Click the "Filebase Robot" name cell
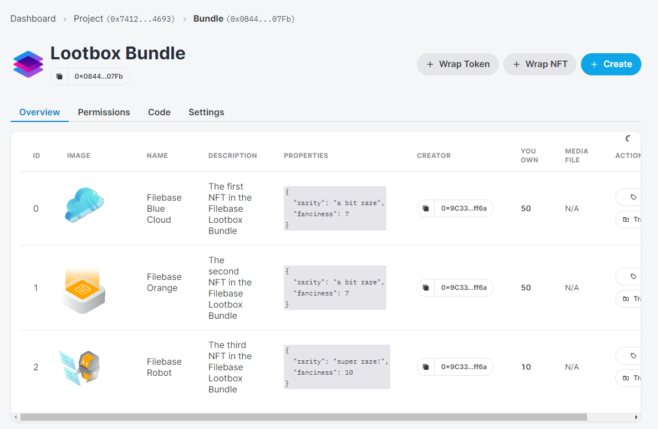The image size is (658, 429). [x=164, y=367]
